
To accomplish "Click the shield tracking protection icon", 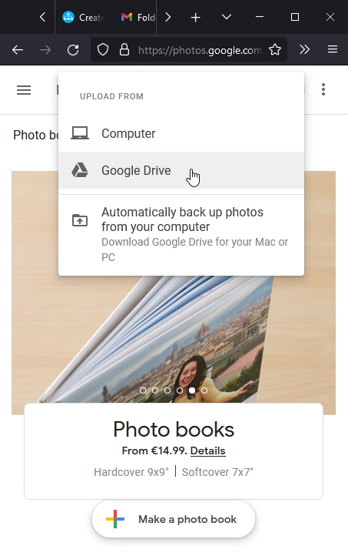I will pyautogui.click(x=103, y=49).
